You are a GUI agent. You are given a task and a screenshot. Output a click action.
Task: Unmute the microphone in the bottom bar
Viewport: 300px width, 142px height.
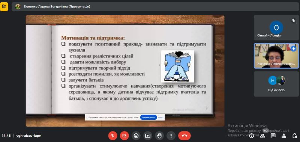[x=113, y=136]
